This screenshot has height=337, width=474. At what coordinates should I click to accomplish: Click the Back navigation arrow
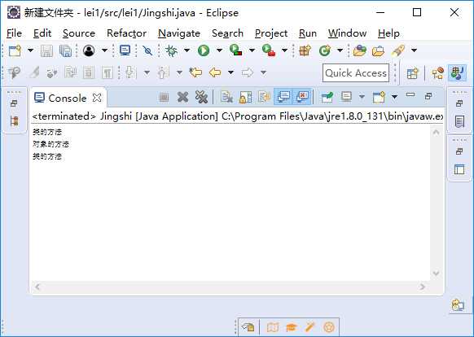pos(215,72)
